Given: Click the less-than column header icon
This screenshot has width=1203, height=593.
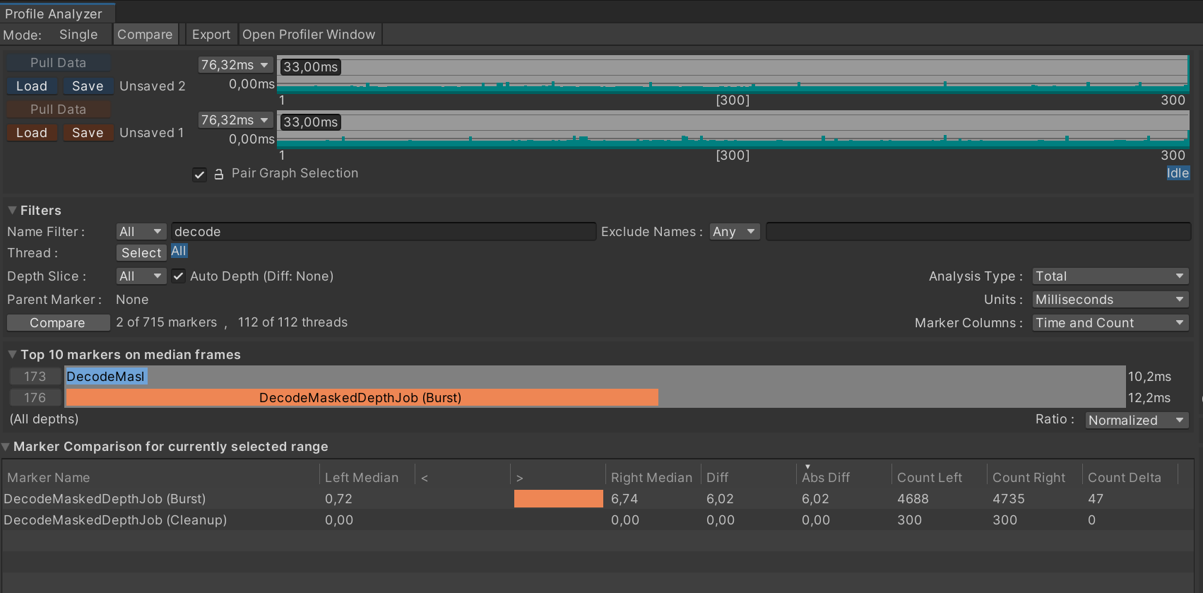Looking at the screenshot, I should click(x=425, y=478).
